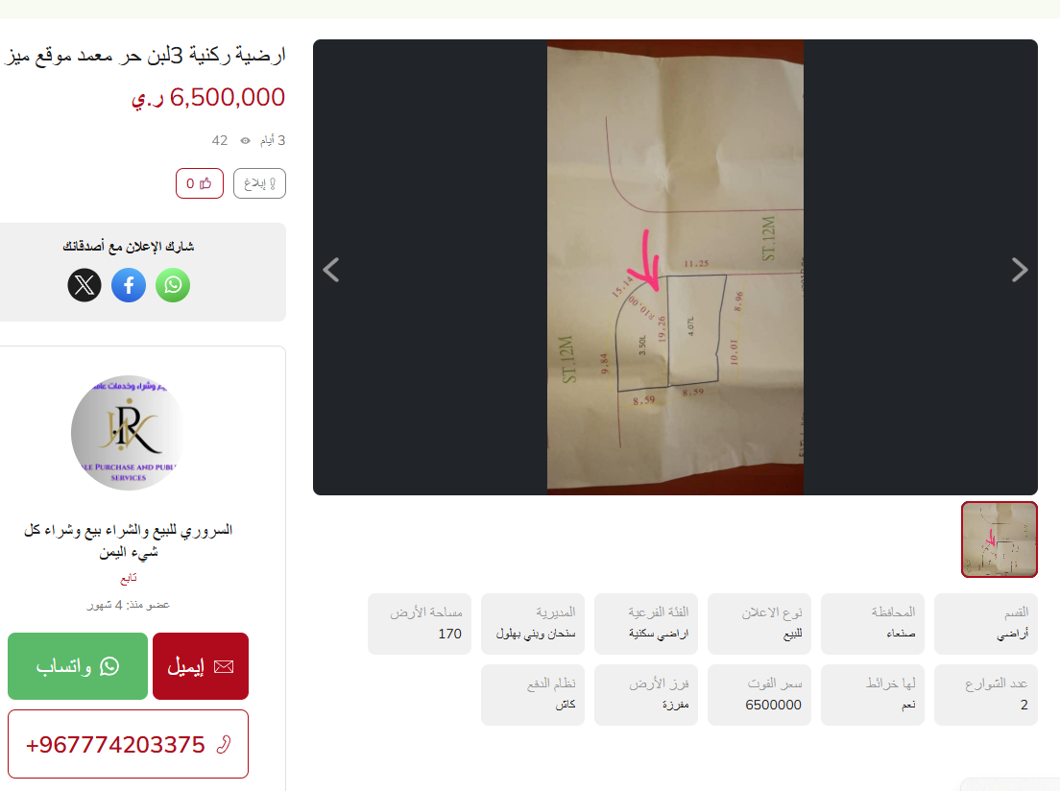The height and width of the screenshot is (791, 1060).
Task: Click the views eye icon
Action: [246, 140]
